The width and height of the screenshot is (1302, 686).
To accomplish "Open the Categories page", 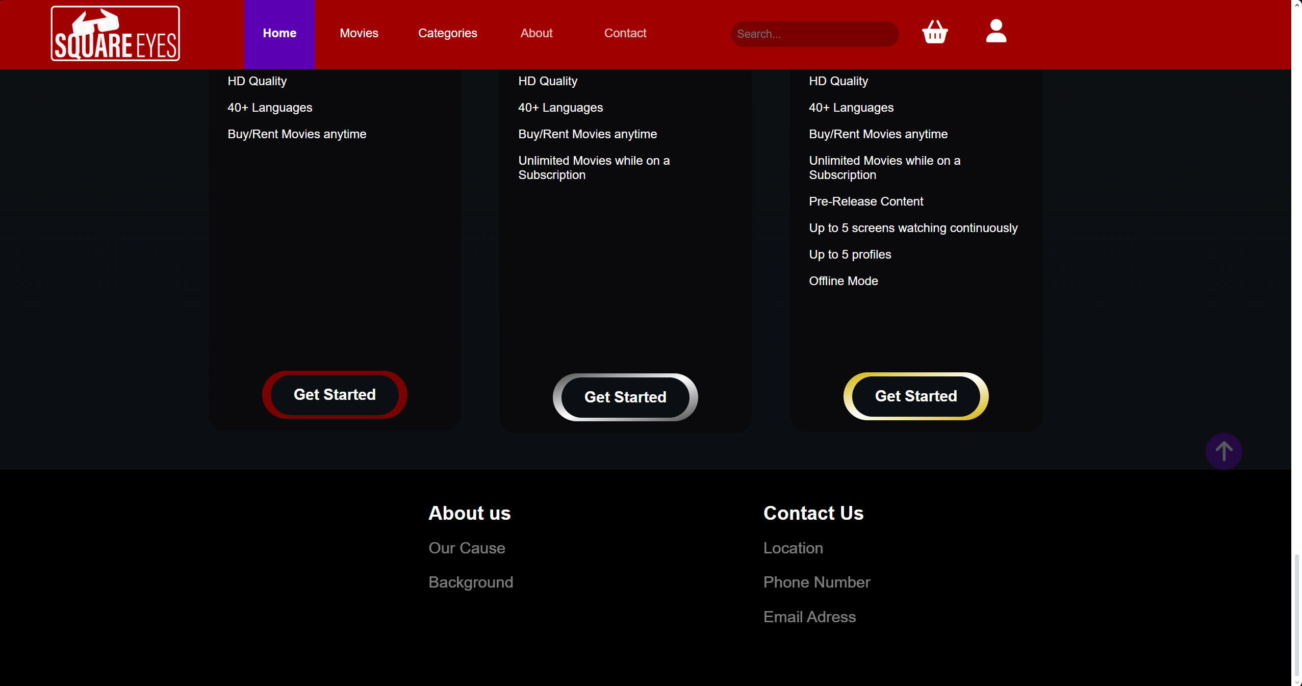I will pyautogui.click(x=447, y=33).
